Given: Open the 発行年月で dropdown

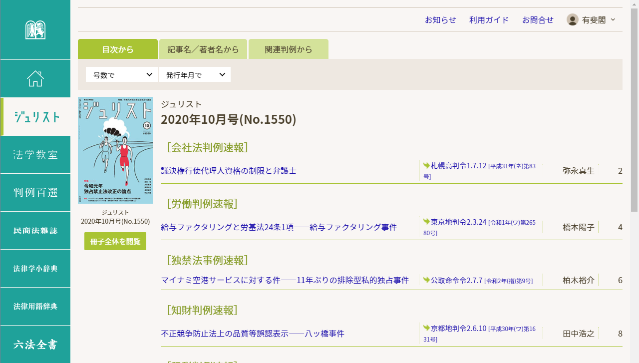Looking at the screenshot, I should click(195, 74).
